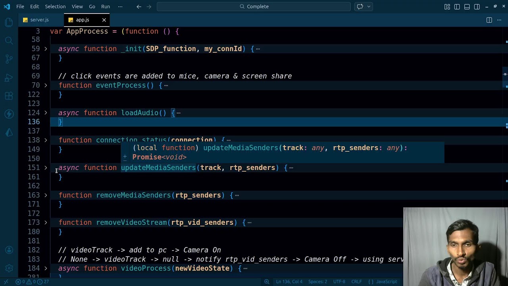
Task: Click the Complete command center search box
Action: click(254, 6)
